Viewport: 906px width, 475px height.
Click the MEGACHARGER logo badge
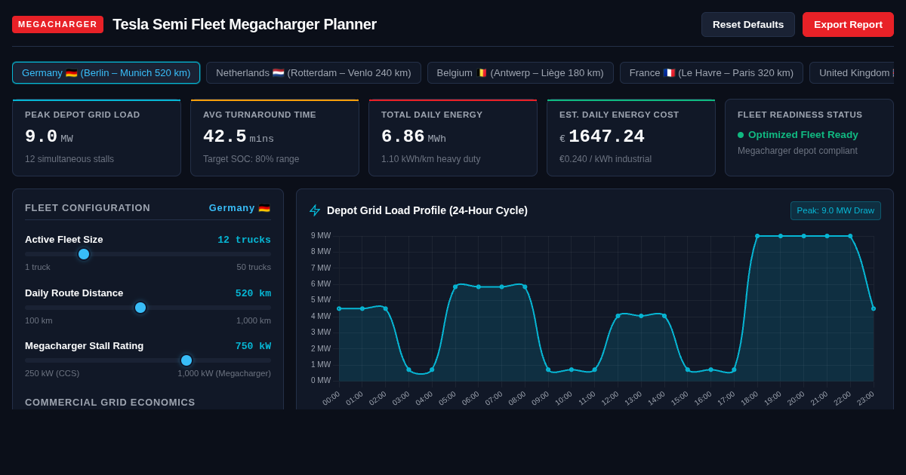(x=57, y=24)
